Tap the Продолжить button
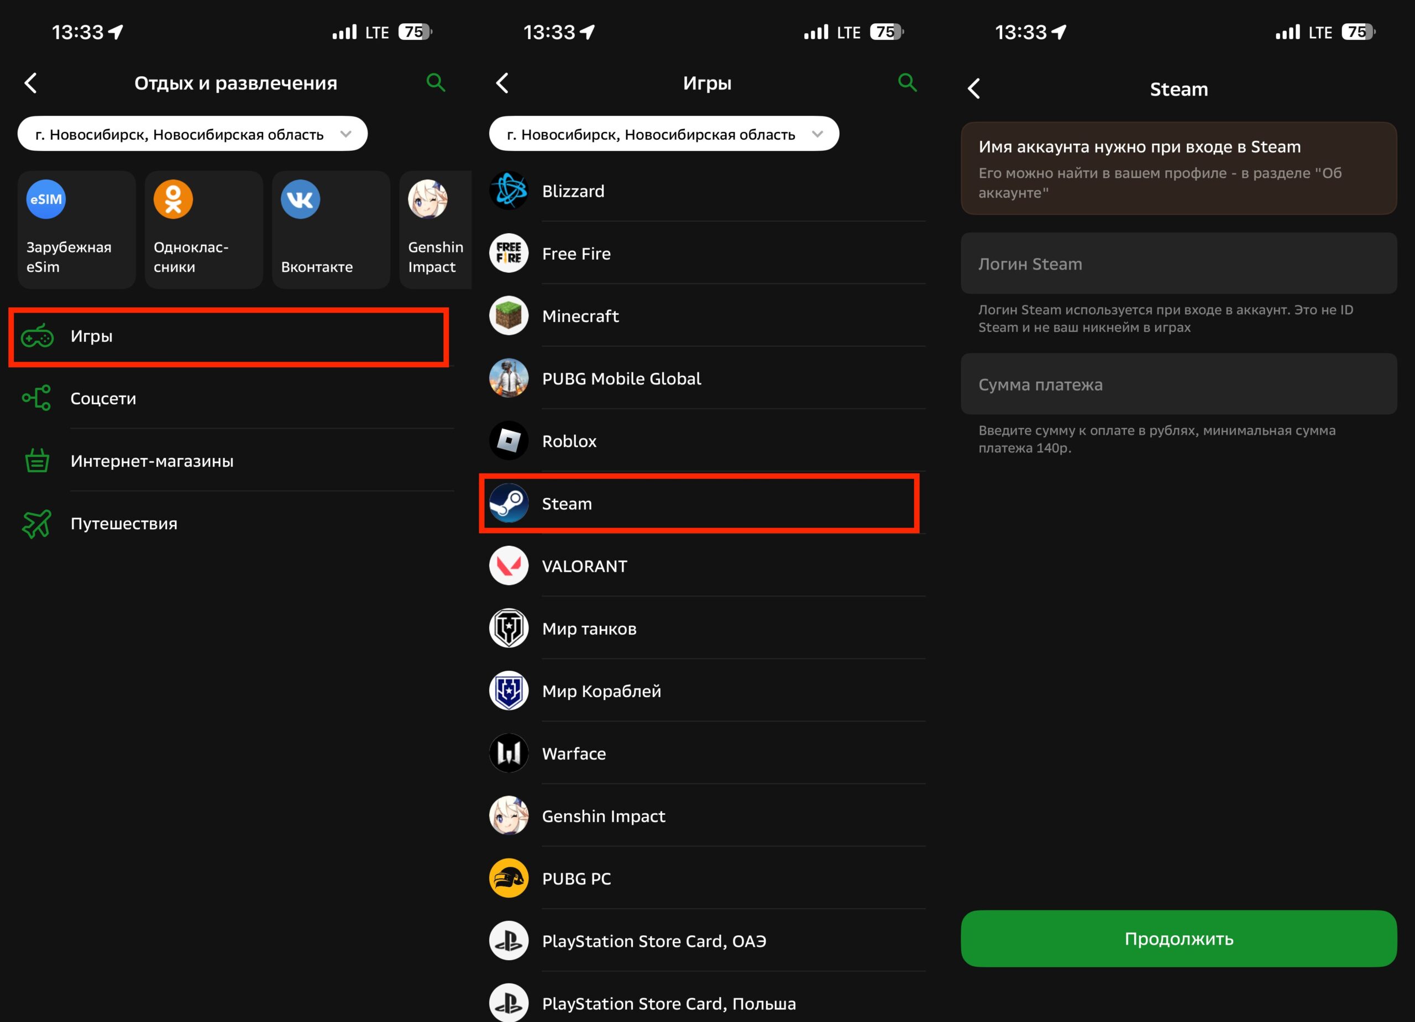Screen dimensions: 1415x1022 [x=1178, y=939]
